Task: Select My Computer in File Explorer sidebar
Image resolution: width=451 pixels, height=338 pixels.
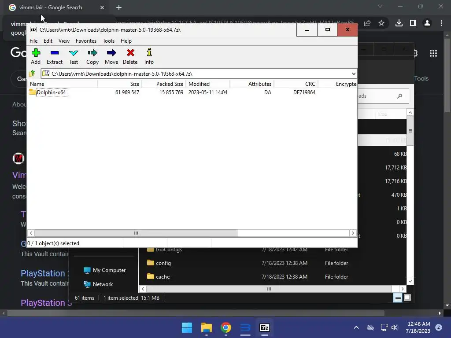Action: coord(105,270)
